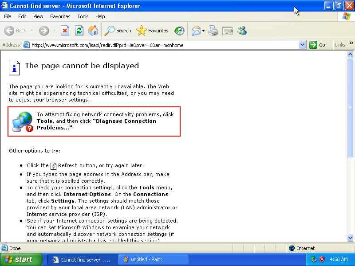This screenshot has height=266, width=355.
Task: Click the Start button
Action: point(21,259)
